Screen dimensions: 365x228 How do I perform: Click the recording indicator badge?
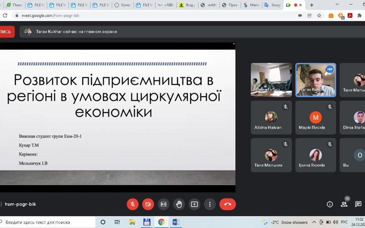(x=7, y=32)
